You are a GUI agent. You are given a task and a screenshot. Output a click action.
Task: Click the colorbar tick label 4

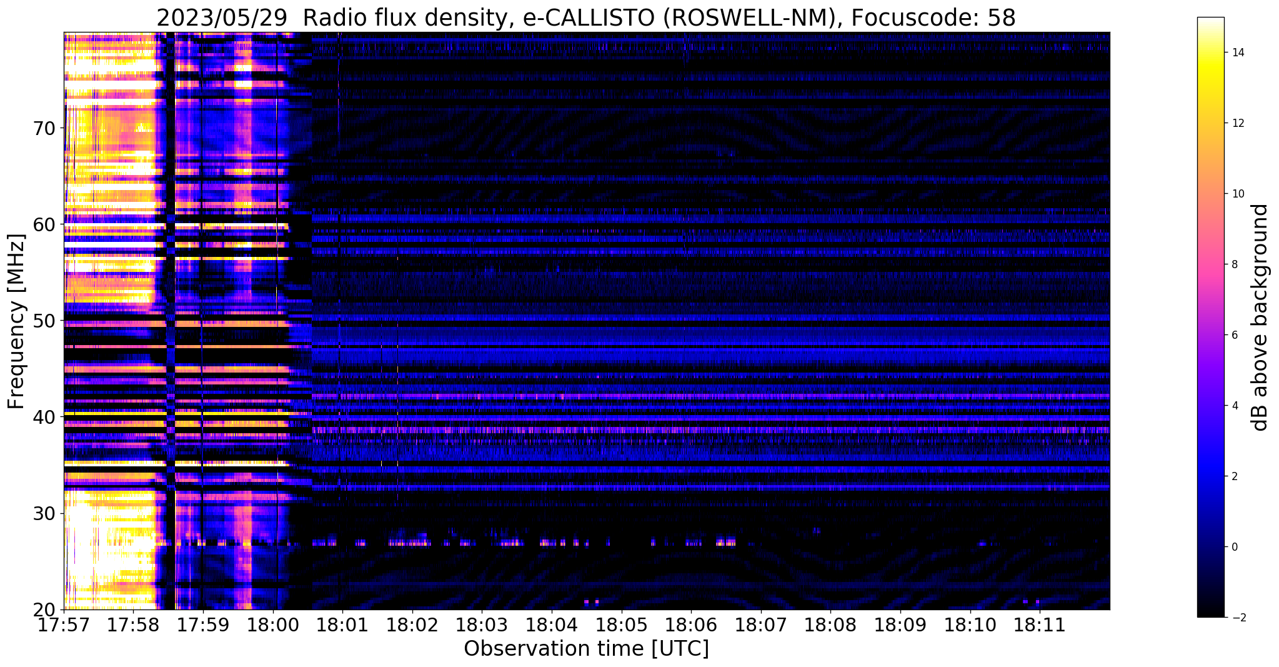1234,406
